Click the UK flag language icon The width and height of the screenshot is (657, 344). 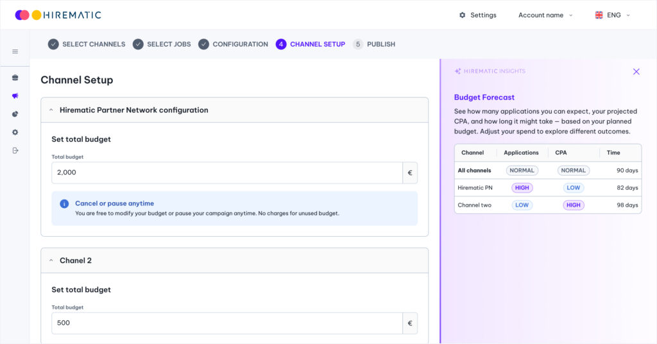click(599, 15)
